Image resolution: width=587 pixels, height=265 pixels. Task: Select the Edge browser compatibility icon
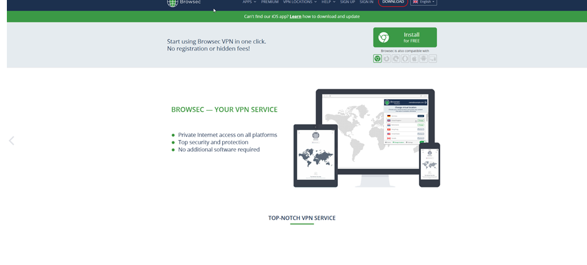coord(396,59)
